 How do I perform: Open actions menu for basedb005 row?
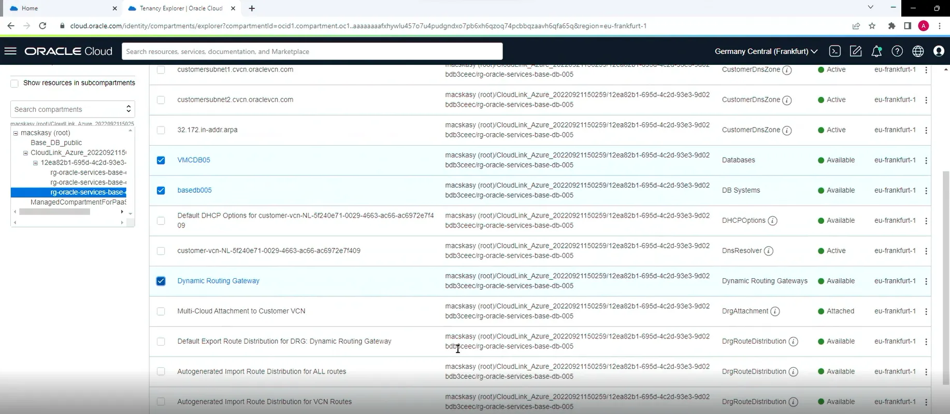pyautogui.click(x=926, y=191)
